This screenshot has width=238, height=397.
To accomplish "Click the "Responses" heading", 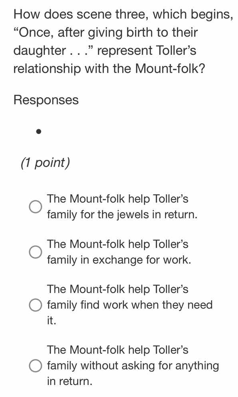I will click(x=46, y=100).
